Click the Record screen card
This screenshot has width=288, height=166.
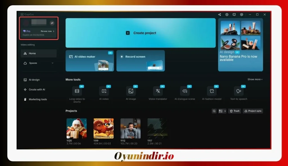click(141, 61)
